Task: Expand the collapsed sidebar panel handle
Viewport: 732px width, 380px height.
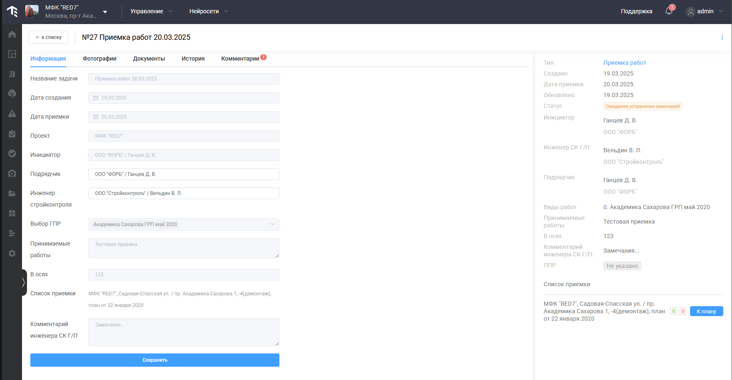Action: 24,283
